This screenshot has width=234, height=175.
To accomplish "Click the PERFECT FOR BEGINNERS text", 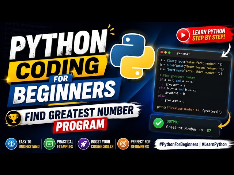I will coord(140,144).
